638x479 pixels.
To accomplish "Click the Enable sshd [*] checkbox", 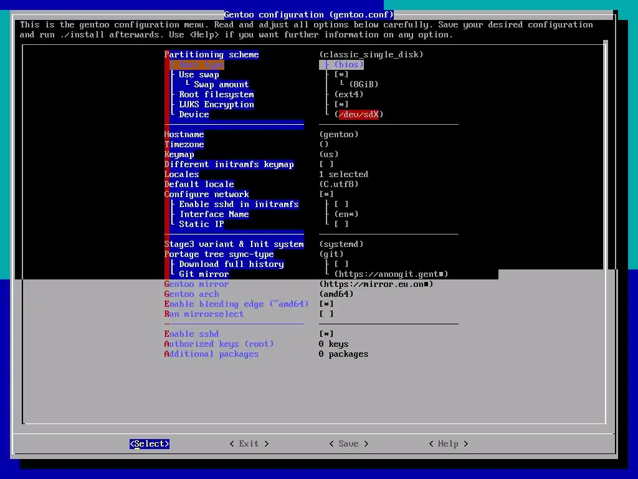I will pos(326,334).
